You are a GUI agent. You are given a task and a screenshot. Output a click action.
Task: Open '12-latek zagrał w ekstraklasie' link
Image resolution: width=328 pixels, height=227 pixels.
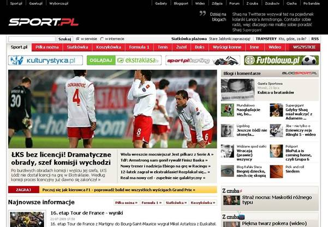pos(165,172)
